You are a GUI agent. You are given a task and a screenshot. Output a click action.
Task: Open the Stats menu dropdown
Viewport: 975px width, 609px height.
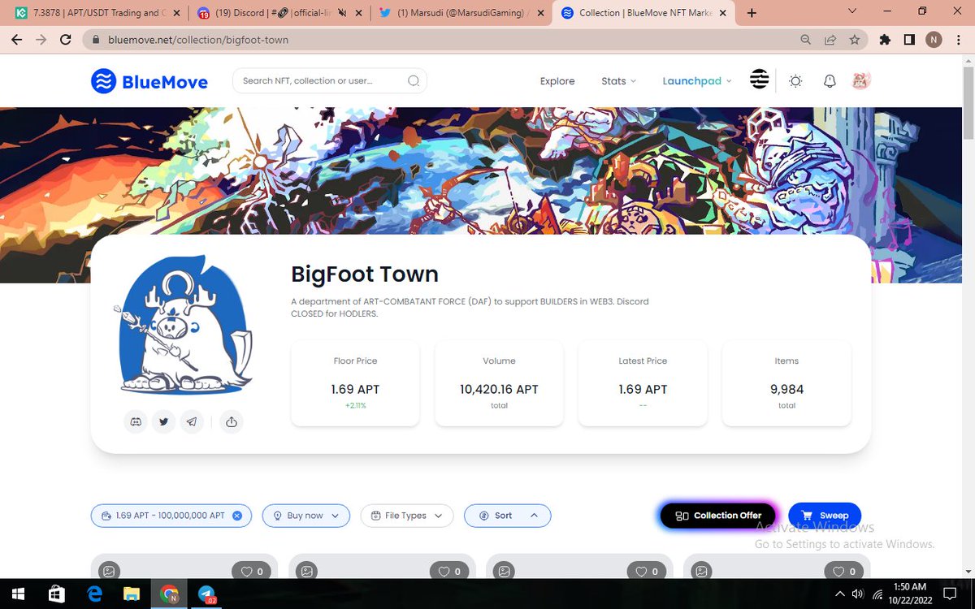point(618,81)
